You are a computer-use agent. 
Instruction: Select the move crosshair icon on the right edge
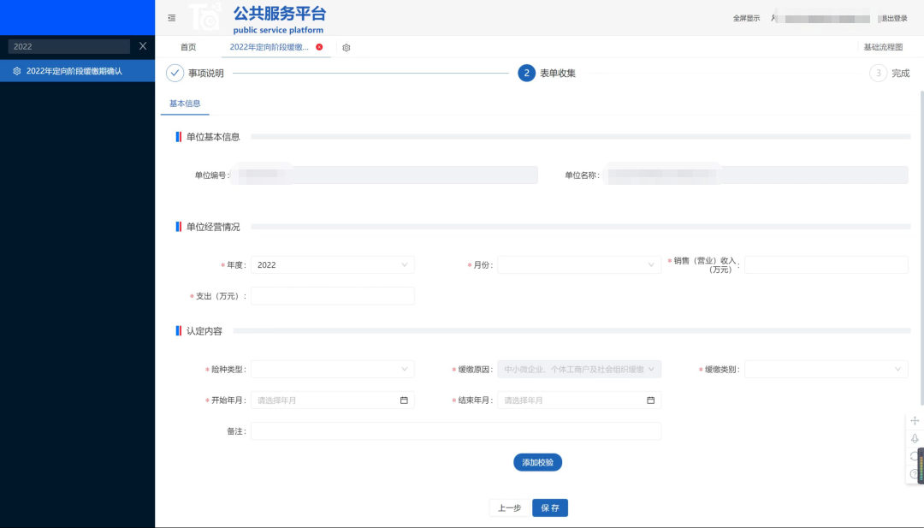pyautogui.click(x=914, y=420)
